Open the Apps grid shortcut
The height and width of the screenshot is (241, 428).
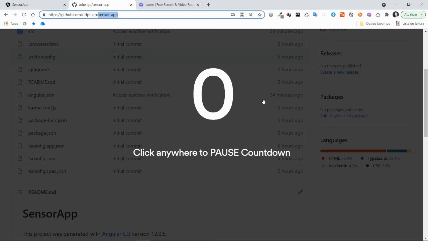11,24
